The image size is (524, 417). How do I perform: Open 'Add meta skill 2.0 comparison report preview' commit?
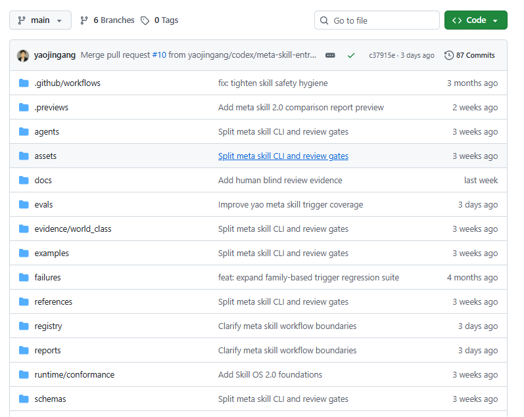click(301, 108)
